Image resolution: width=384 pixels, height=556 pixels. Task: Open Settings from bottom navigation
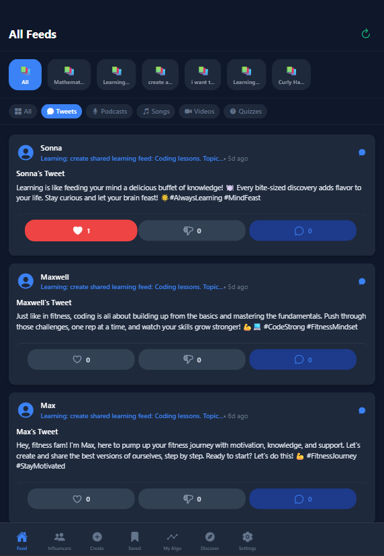pos(248,541)
